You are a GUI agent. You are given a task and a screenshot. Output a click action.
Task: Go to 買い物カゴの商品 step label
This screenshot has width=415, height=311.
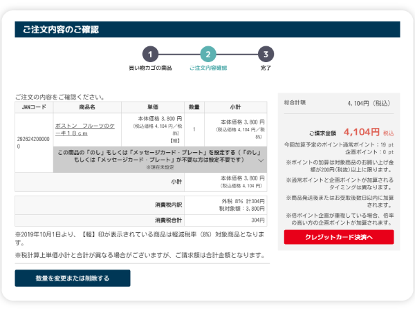coord(150,68)
